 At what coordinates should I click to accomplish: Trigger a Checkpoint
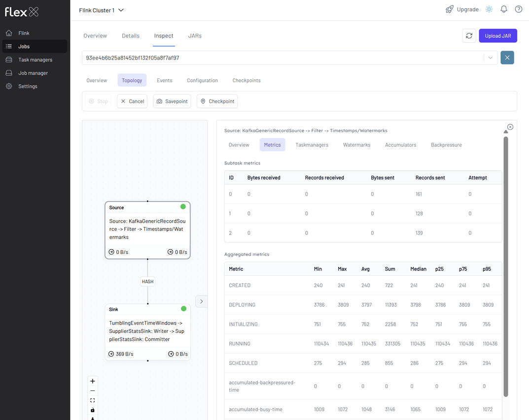[x=217, y=101]
